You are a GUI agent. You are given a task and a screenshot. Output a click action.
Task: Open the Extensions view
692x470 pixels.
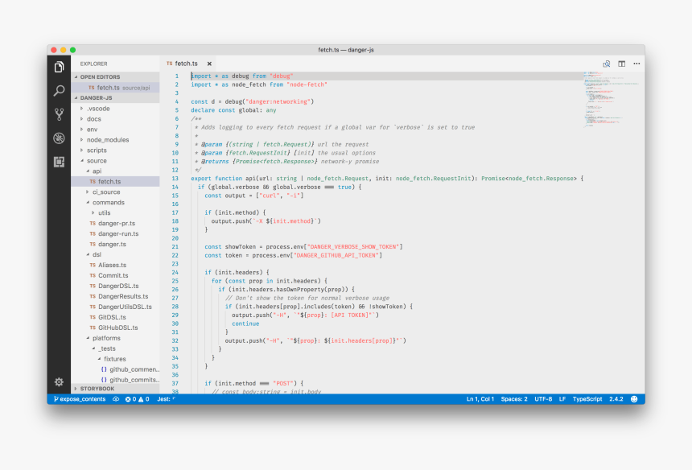point(59,162)
